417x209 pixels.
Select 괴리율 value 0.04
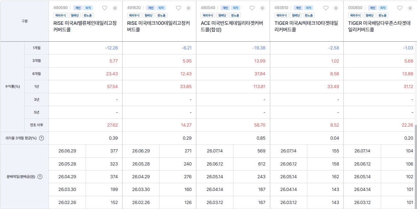pyautogui.click(x=335, y=138)
